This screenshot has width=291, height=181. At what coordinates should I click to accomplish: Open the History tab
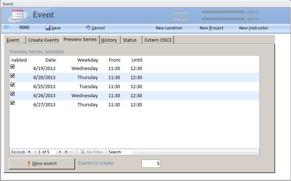tap(109, 40)
